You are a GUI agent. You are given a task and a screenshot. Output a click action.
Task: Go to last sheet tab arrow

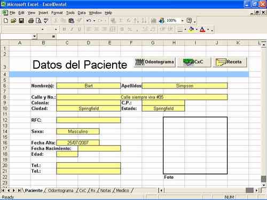(19, 190)
